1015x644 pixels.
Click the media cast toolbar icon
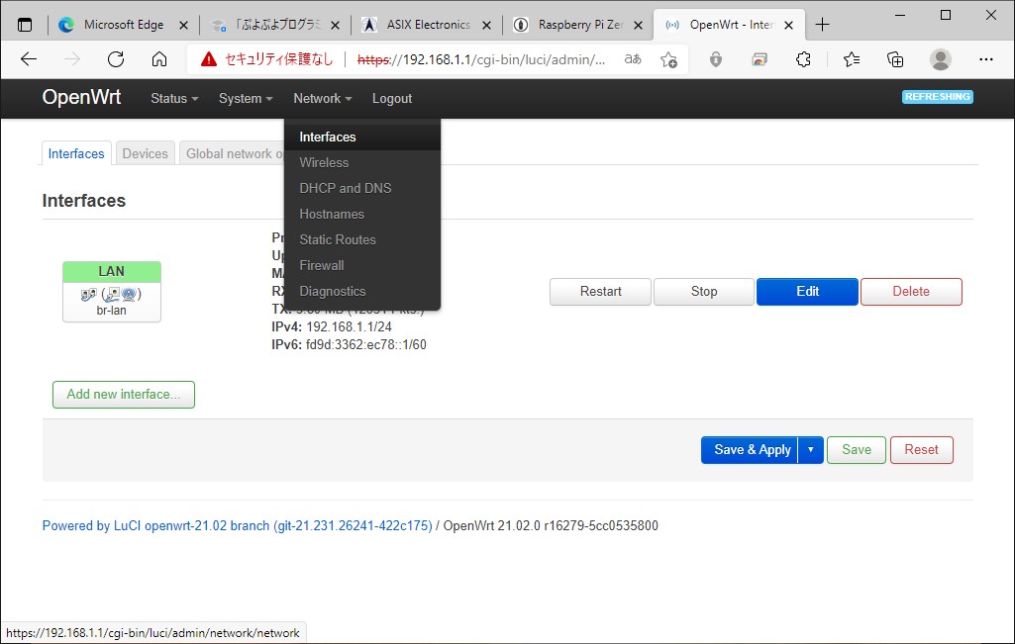tap(760, 59)
